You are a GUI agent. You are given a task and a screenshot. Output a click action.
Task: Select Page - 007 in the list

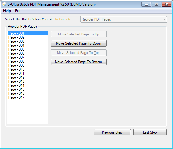27,57
